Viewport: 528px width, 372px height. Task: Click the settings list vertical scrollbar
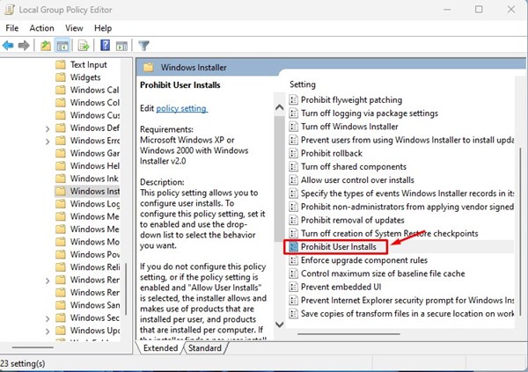[x=520, y=232]
